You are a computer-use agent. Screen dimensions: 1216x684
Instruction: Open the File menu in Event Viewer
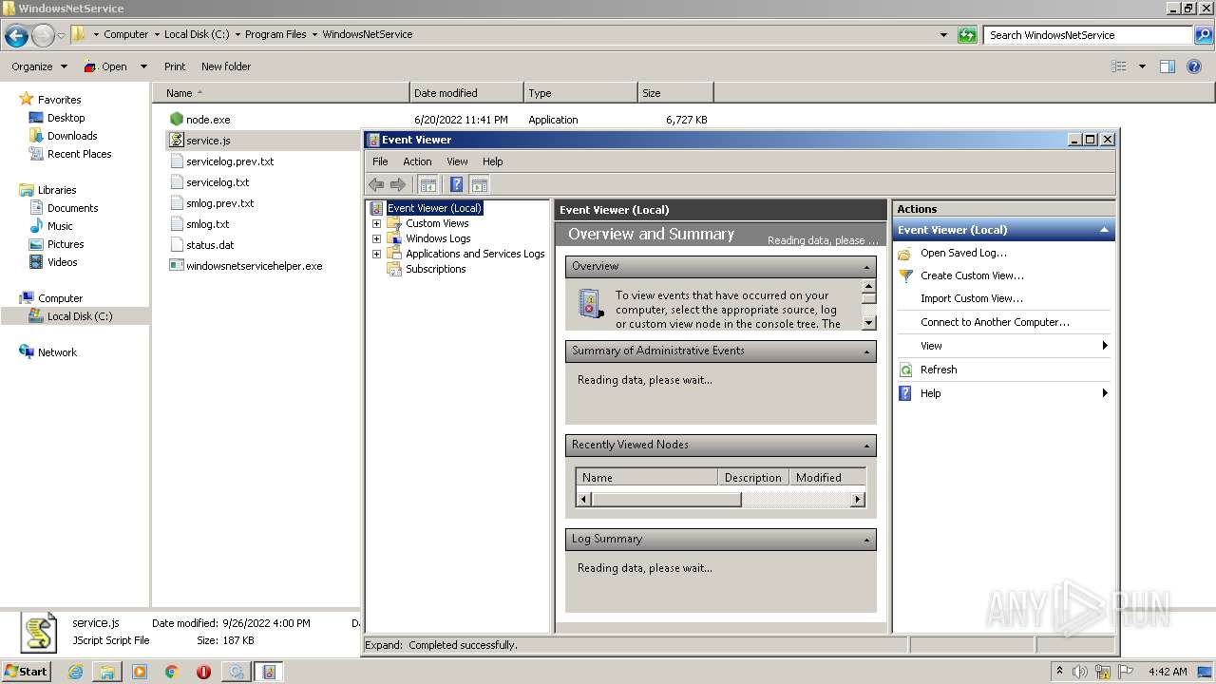380,161
